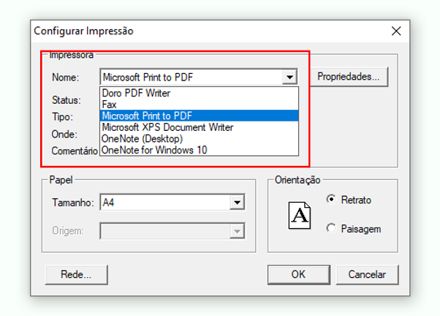Click the Tamanho A4 combo box field

(x=172, y=202)
